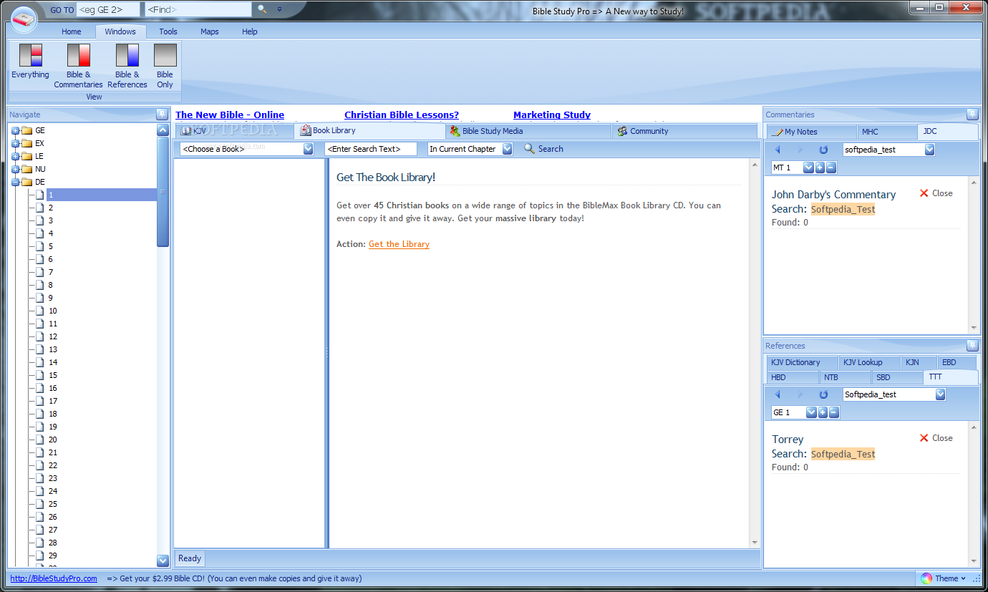Click the Navigate tree scroll down arrow
Viewport: 988px width, 592px height.
(163, 561)
